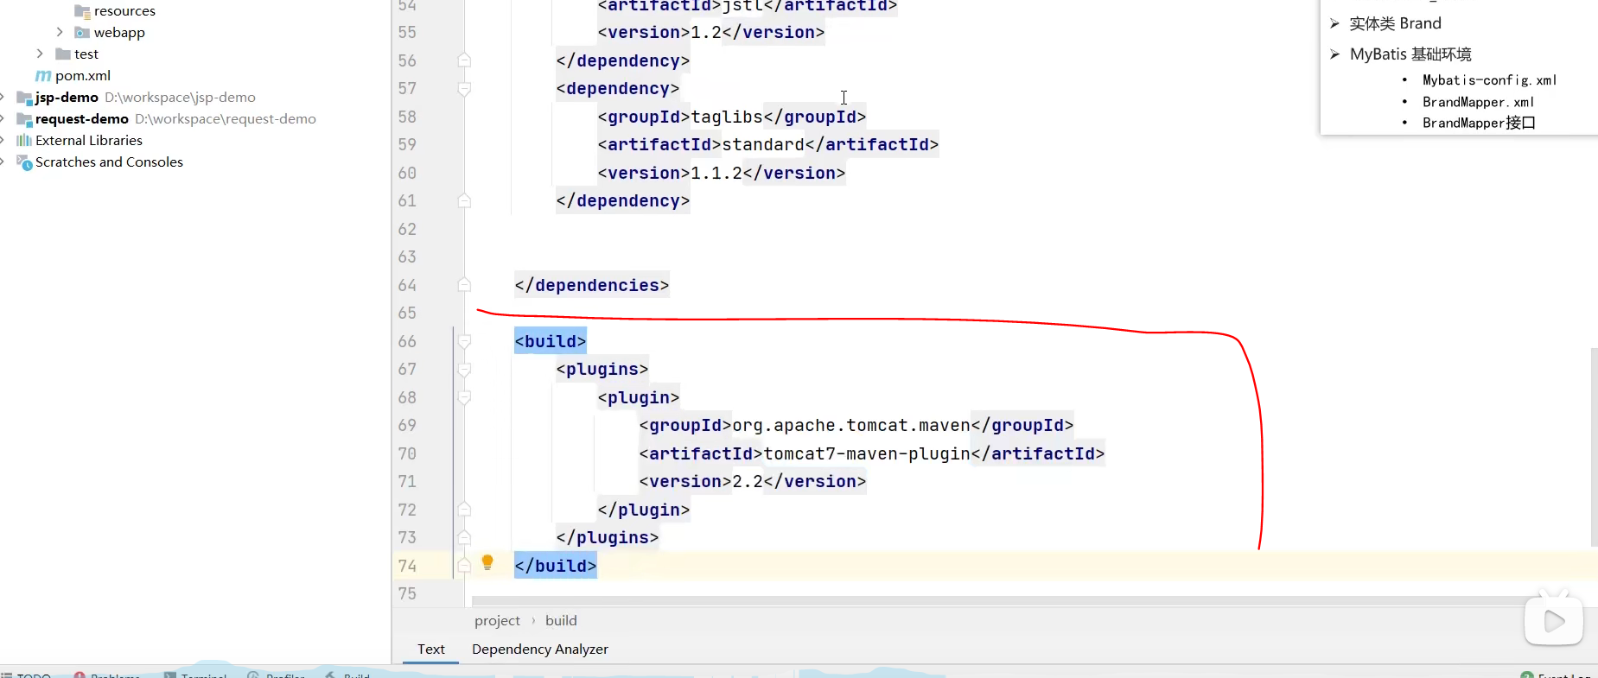Click version 1.1.2 on line 60
Viewport: 1598px width, 678px height.
716,173
